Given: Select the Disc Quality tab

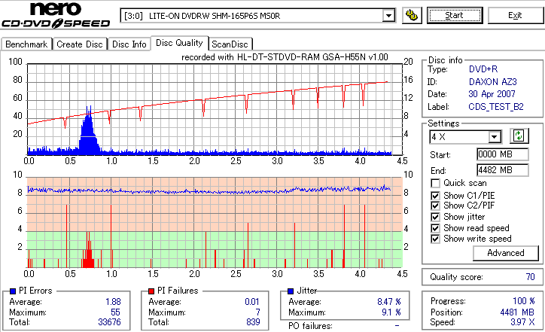Looking at the screenshot, I should click(179, 43).
